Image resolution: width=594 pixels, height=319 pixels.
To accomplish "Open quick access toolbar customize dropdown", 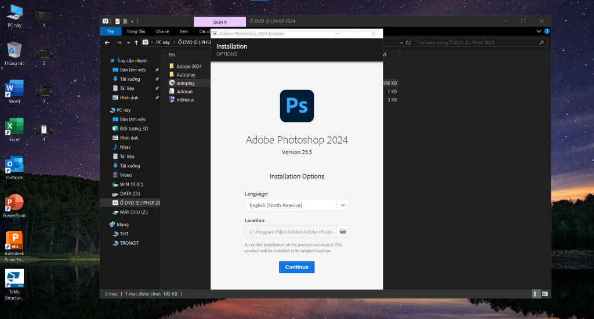I will 132,21.
